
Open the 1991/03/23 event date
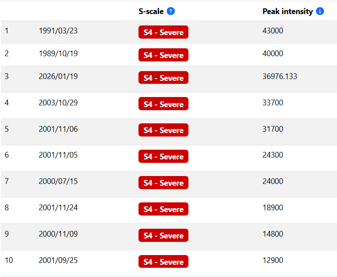click(58, 31)
